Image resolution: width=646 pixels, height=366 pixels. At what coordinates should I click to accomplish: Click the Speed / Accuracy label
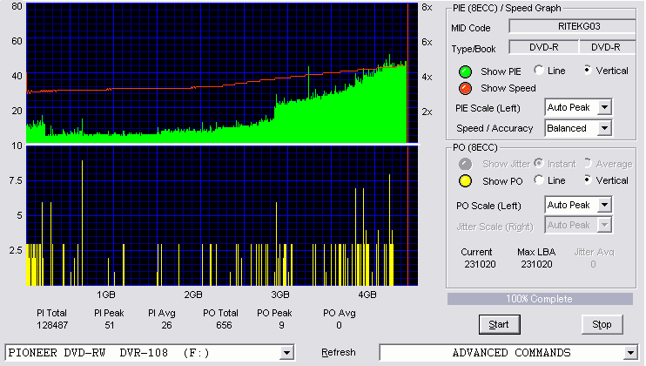[x=495, y=129]
